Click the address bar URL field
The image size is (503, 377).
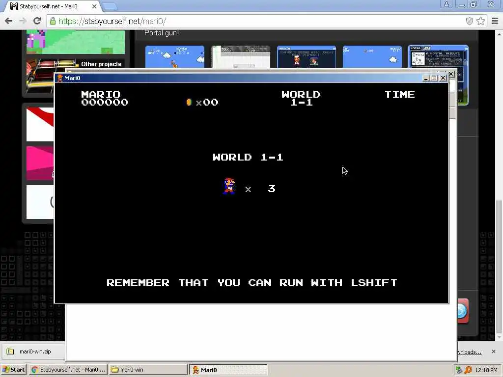(256, 21)
